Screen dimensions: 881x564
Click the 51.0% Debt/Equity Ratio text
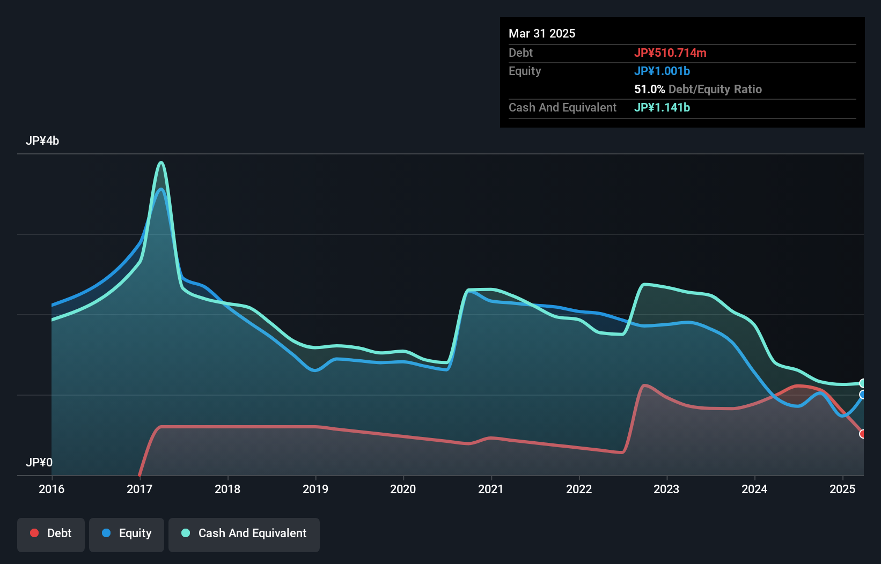(x=698, y=89)
